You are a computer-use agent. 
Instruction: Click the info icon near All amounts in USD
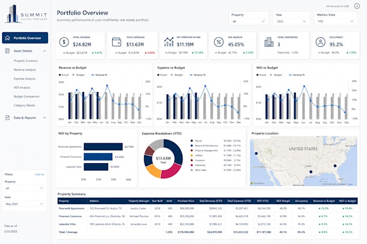(x=357, y=6)
